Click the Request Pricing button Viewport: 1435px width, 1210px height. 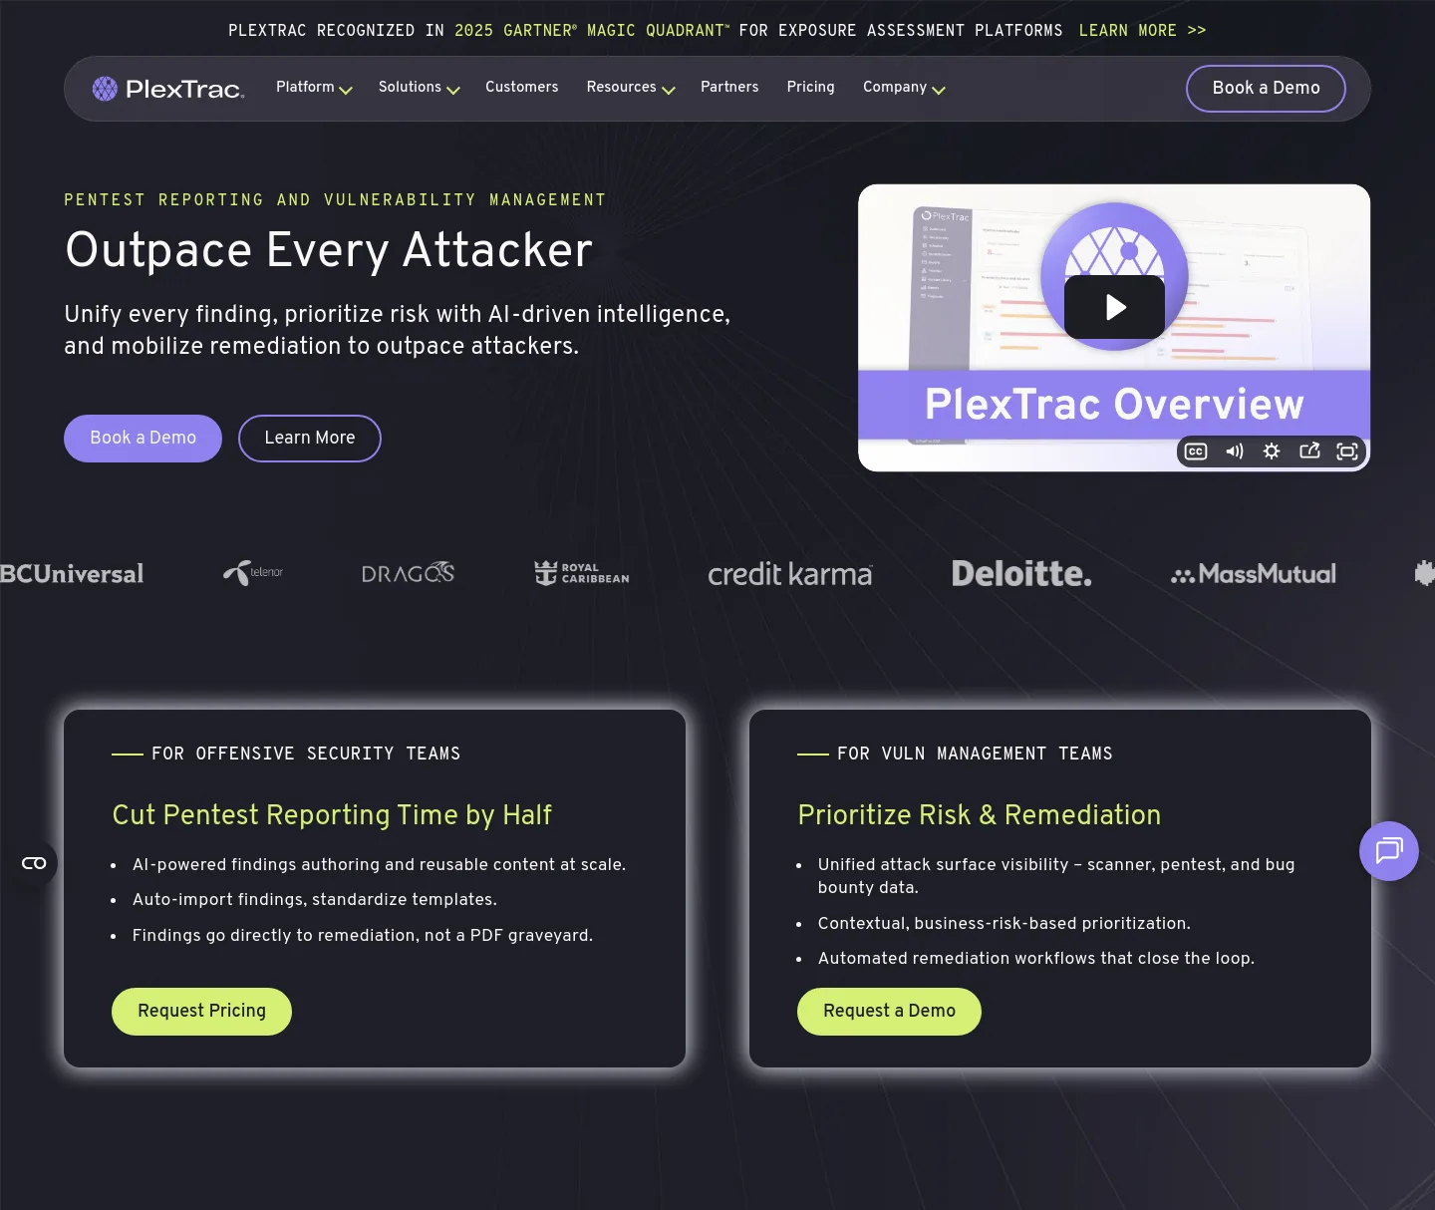[x=201, y=1012]
